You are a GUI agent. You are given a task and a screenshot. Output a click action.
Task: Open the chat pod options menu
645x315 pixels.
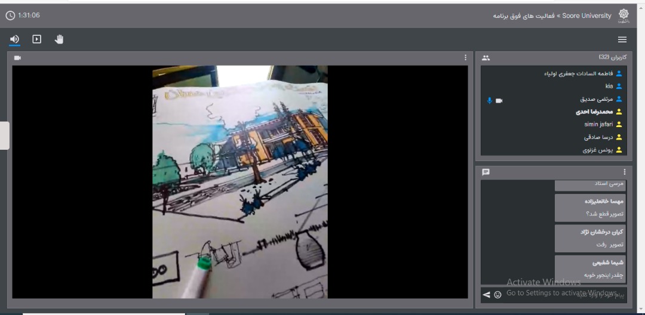click(x=625, y=172)
